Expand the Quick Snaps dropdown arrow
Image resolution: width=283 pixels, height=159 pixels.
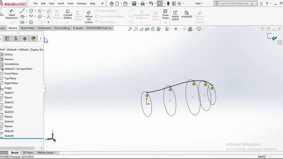(165, 23)
